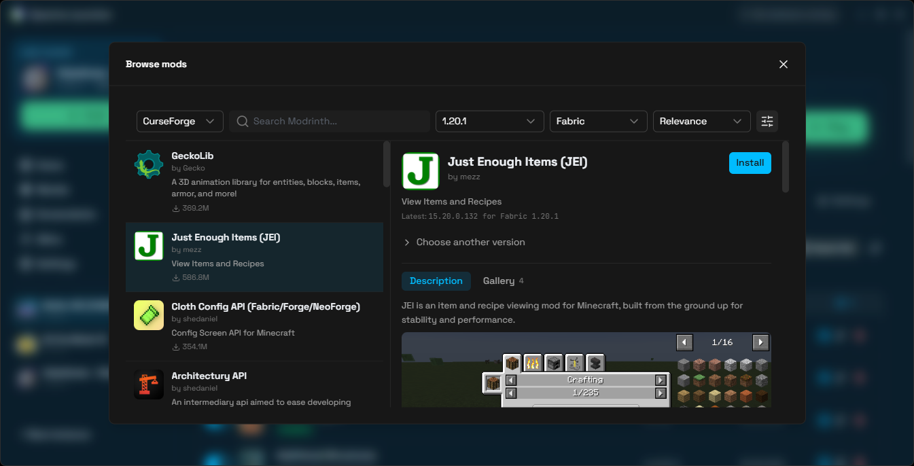Click 'Browse mods' dialog title

[x=156, y=65]
